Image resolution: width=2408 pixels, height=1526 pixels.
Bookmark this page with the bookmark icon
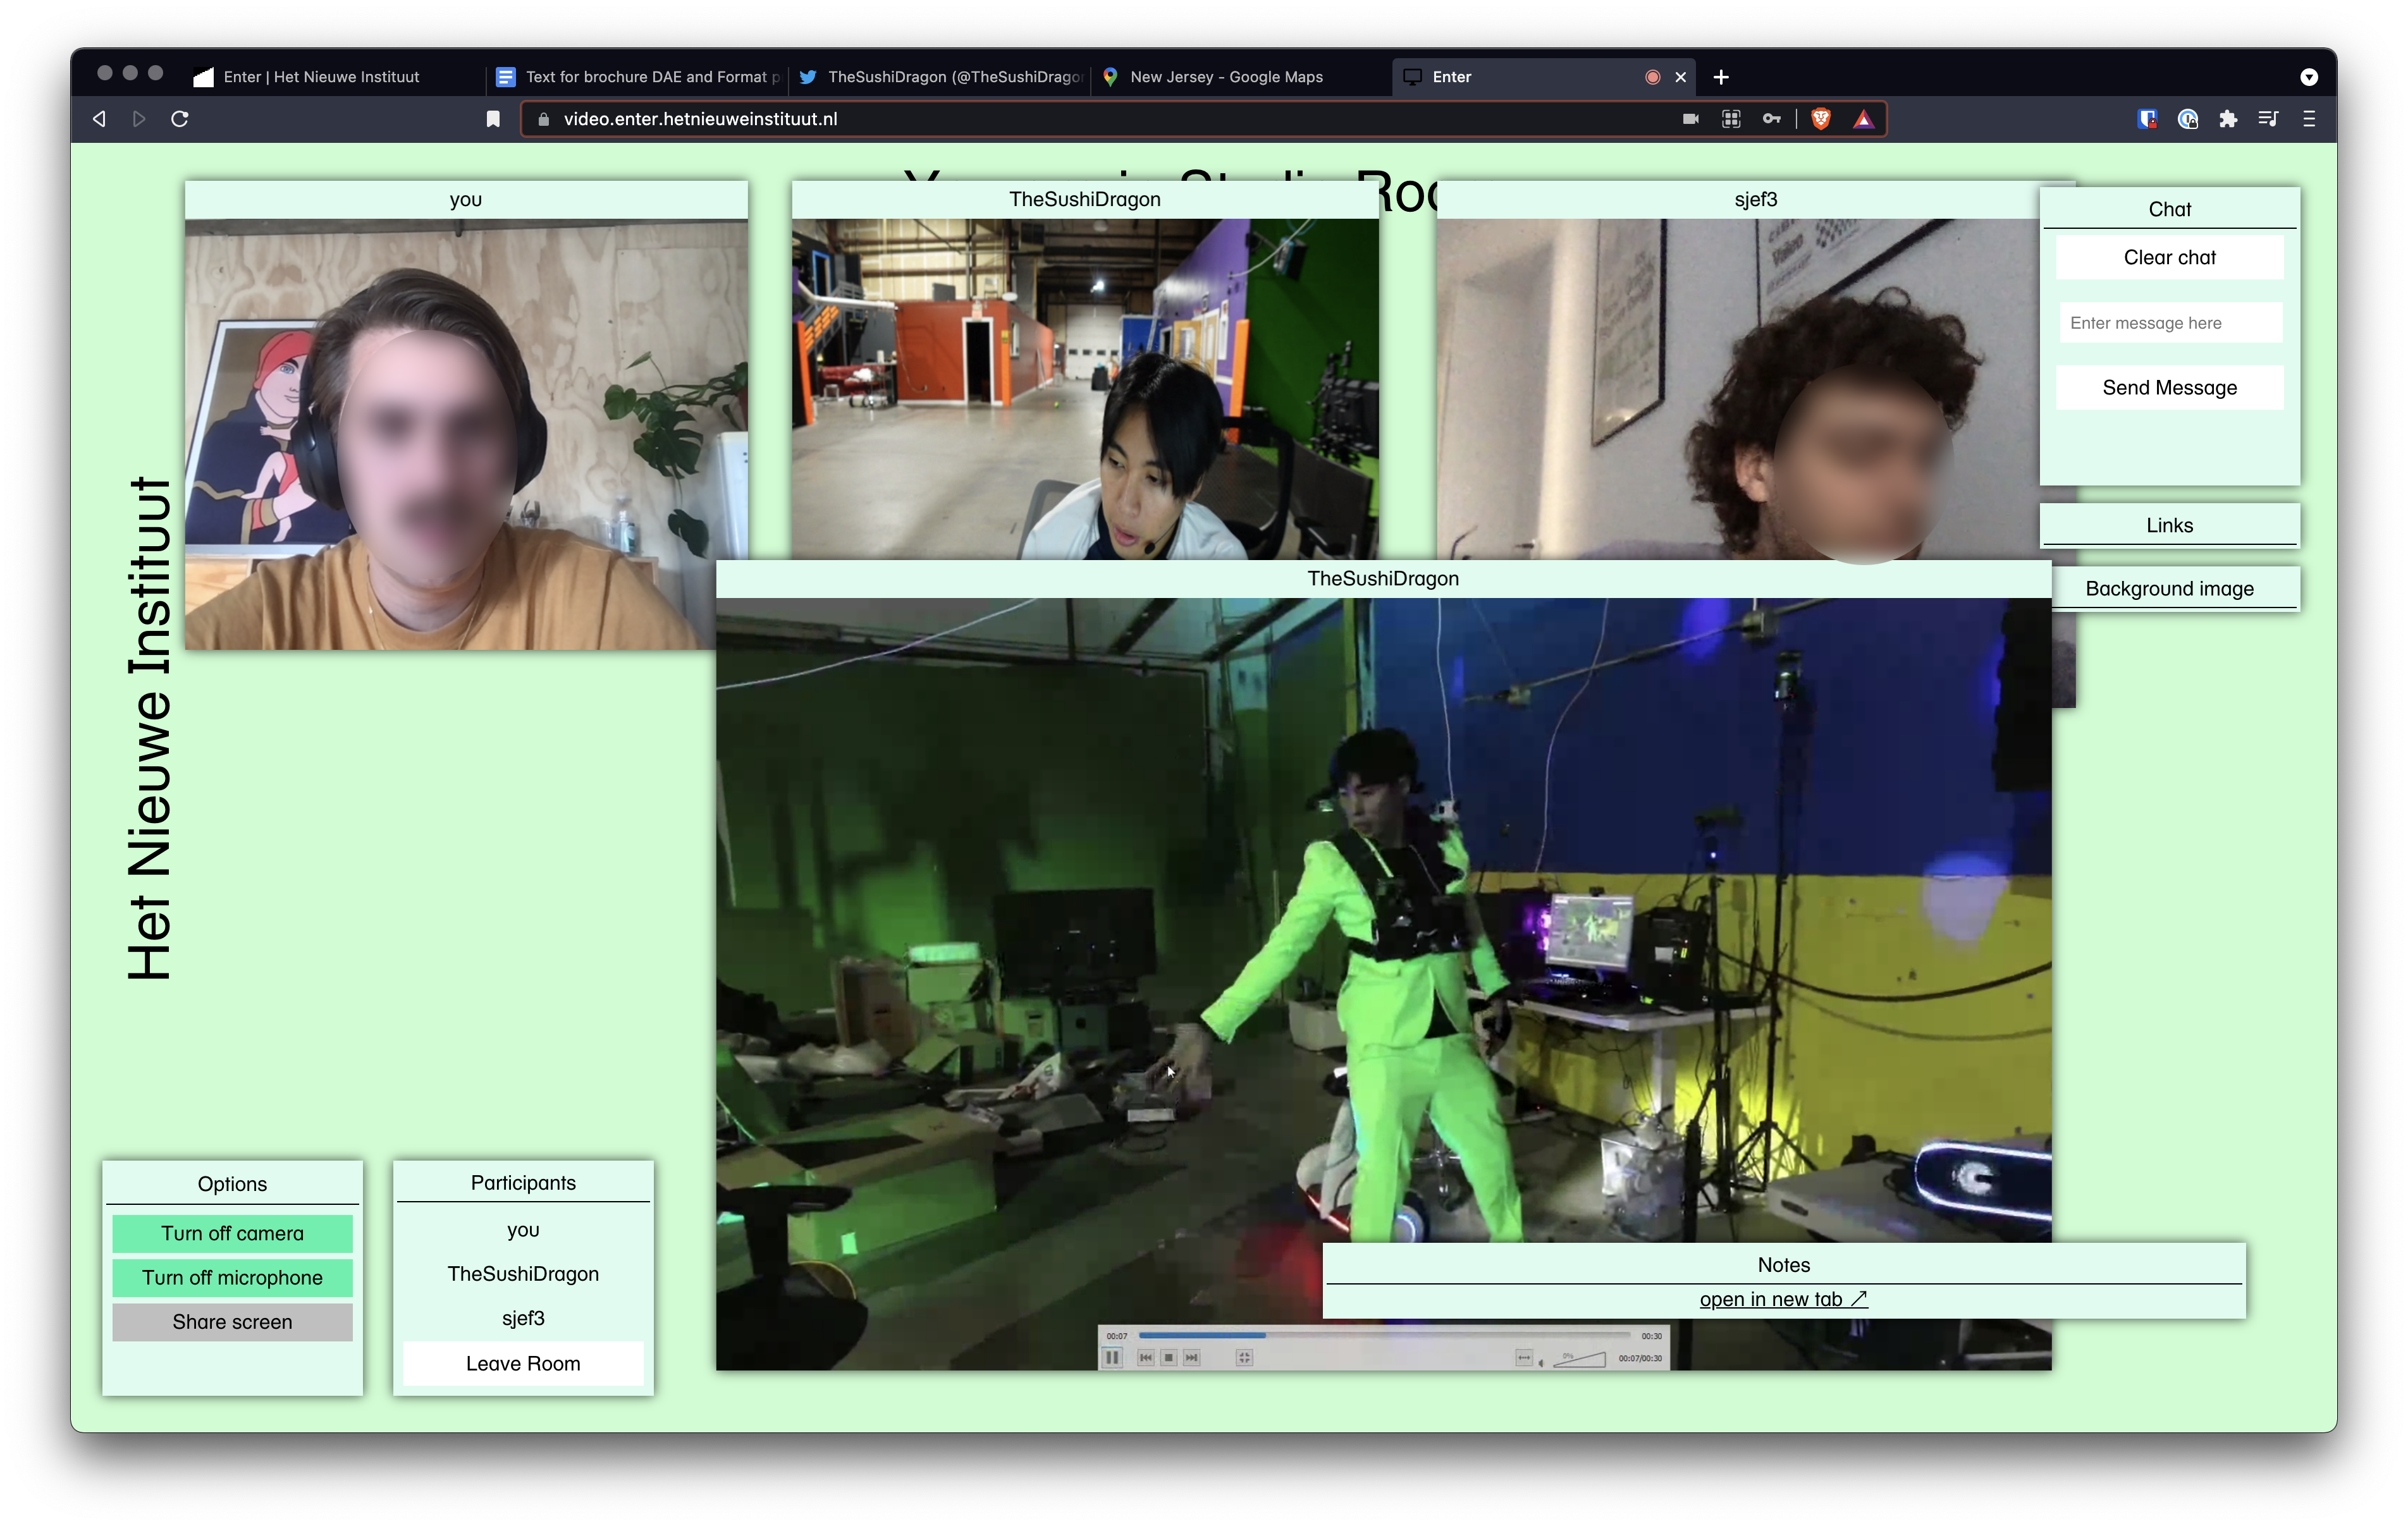pos(493,119)
